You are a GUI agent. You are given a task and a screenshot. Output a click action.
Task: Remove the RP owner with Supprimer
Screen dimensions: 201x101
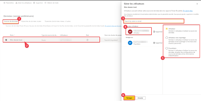point(158,43)
